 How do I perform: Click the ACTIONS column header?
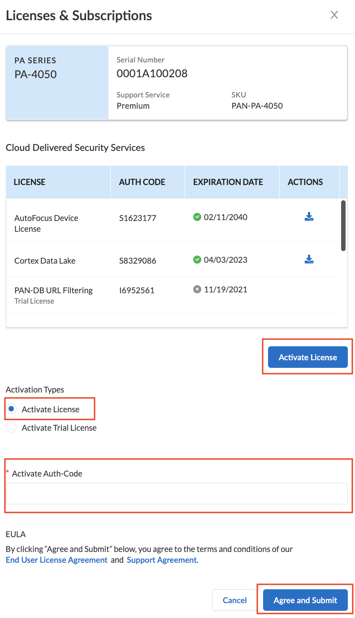point(305,182)
